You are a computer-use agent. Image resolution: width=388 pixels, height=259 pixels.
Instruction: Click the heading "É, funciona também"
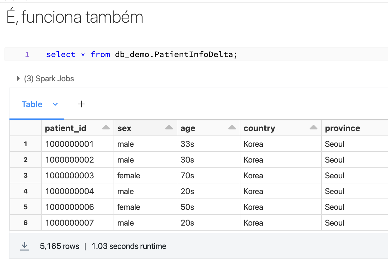point(75,17)
